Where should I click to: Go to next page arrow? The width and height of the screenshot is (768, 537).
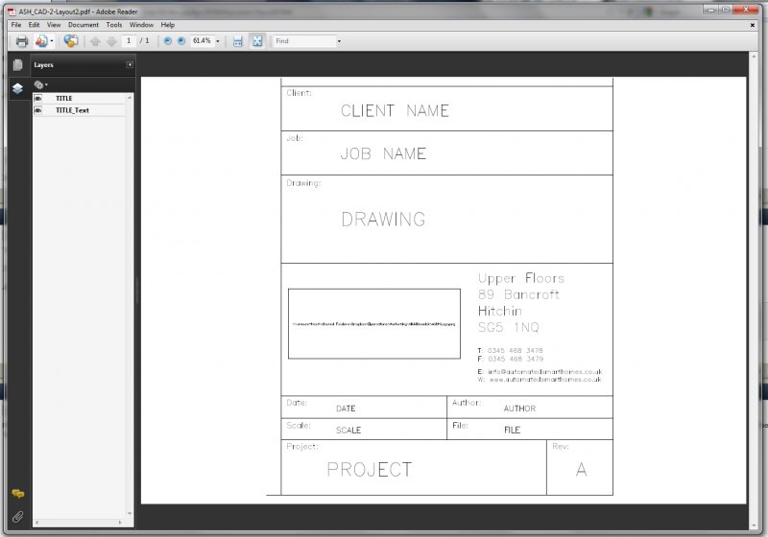coord(111,41)
